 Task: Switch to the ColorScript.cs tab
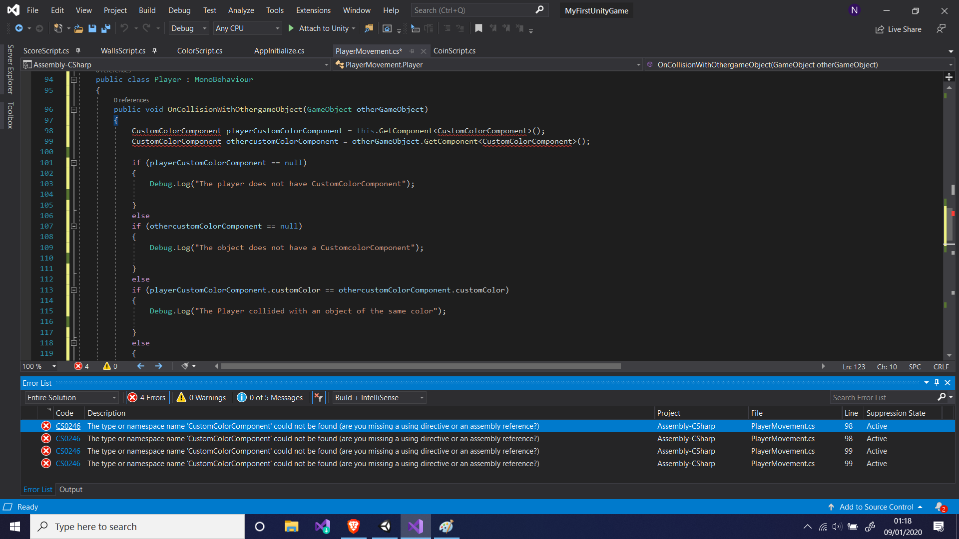[x=200, y=51]
